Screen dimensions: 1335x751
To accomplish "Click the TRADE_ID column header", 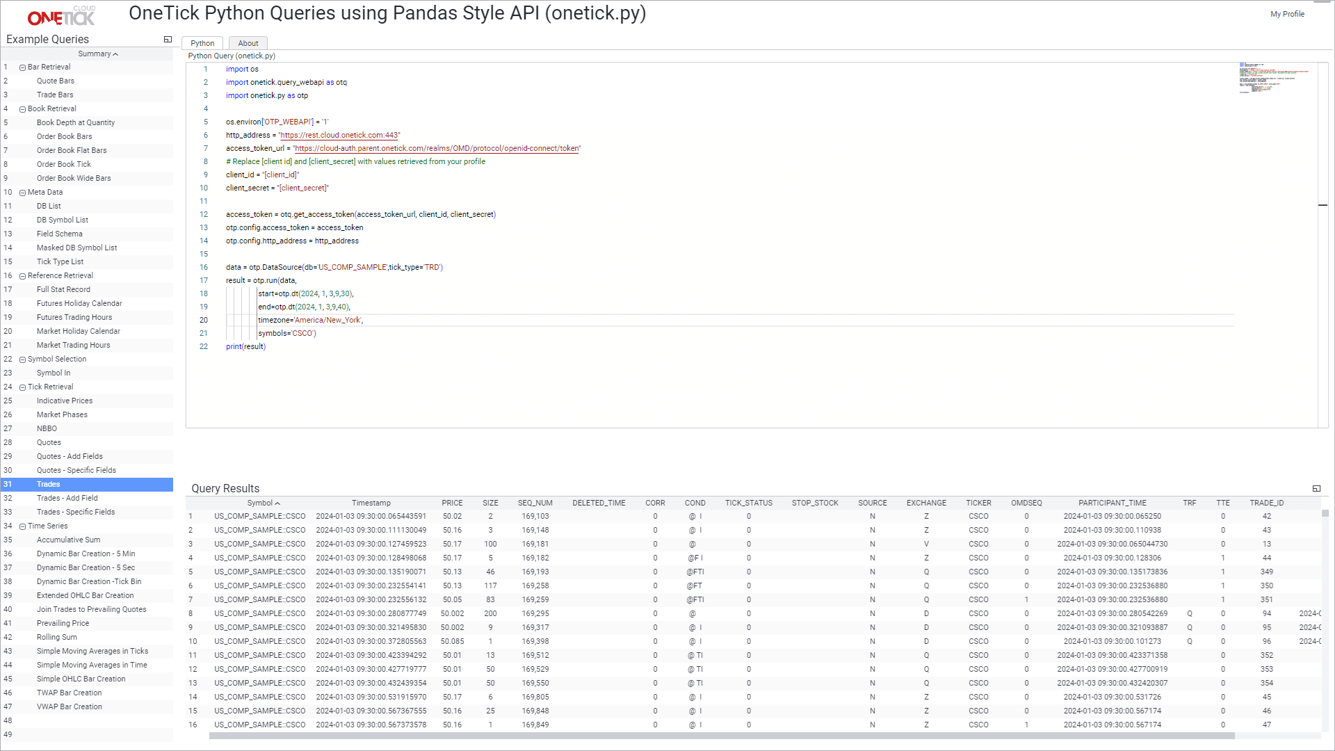I will click(1266, 503).
